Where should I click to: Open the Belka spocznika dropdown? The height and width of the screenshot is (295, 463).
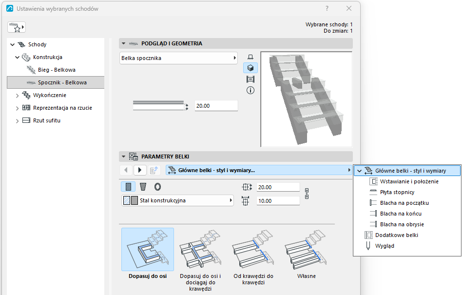click(178, 58)
